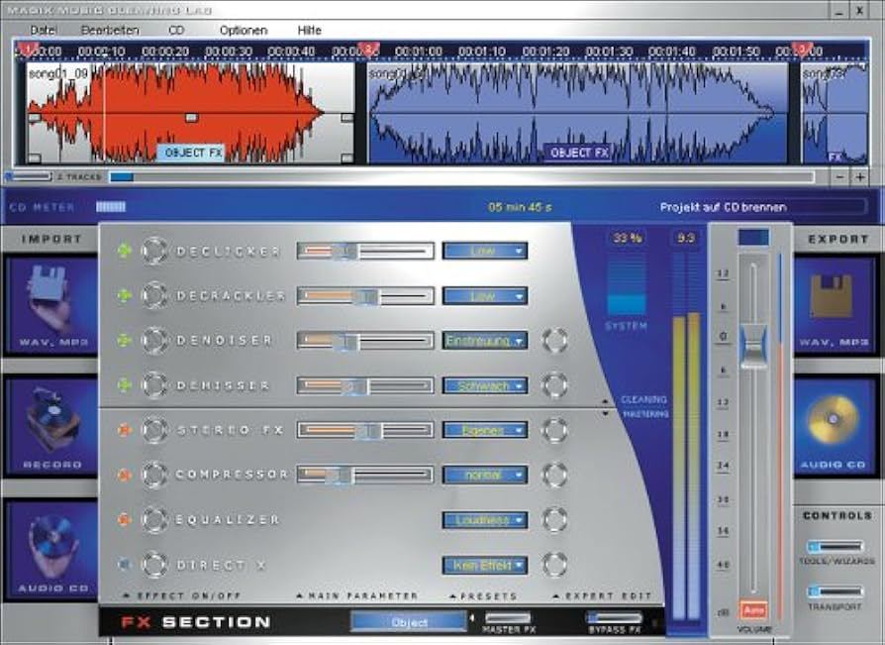Screen dimensions: 885x645
Task: Toggle Direct X effect on/off indicator
Action: (124, 564)
